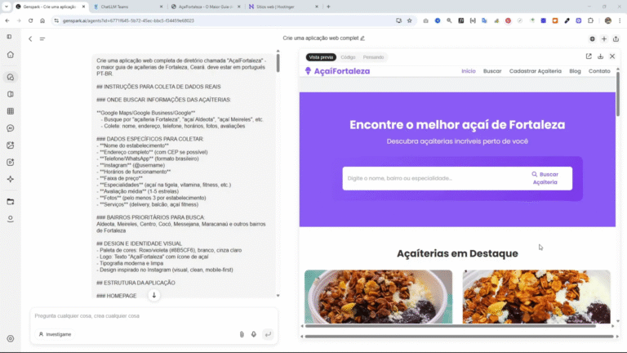Open the AçaíFortaleza browser tab
The height and width of the screenshot is (353, 627).
pyautogui.click(x=206, y=7)
